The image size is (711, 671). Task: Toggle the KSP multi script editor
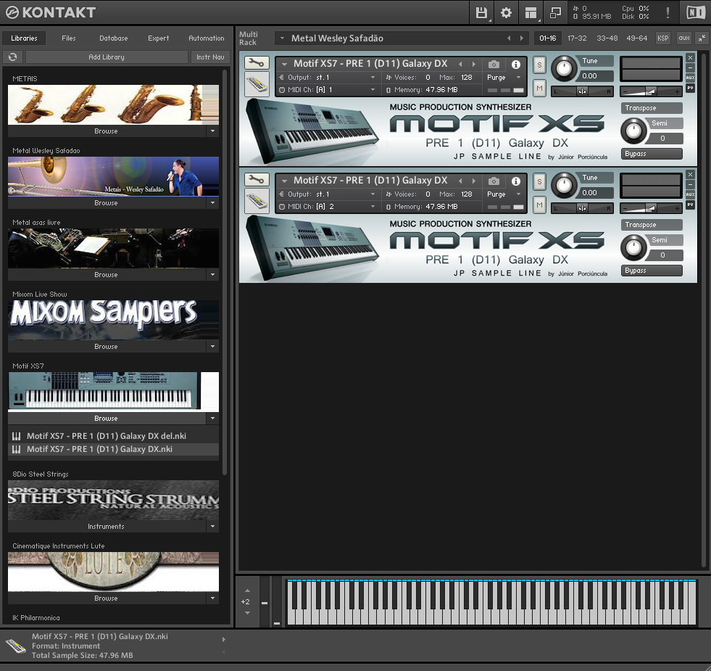point(663,38)
